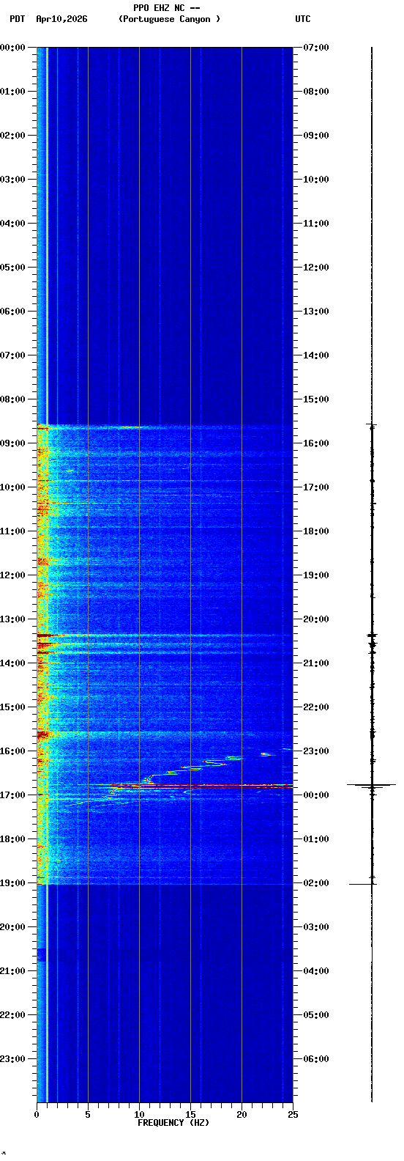Click '15:00' on the UTC time axis

tap(316, 399)
